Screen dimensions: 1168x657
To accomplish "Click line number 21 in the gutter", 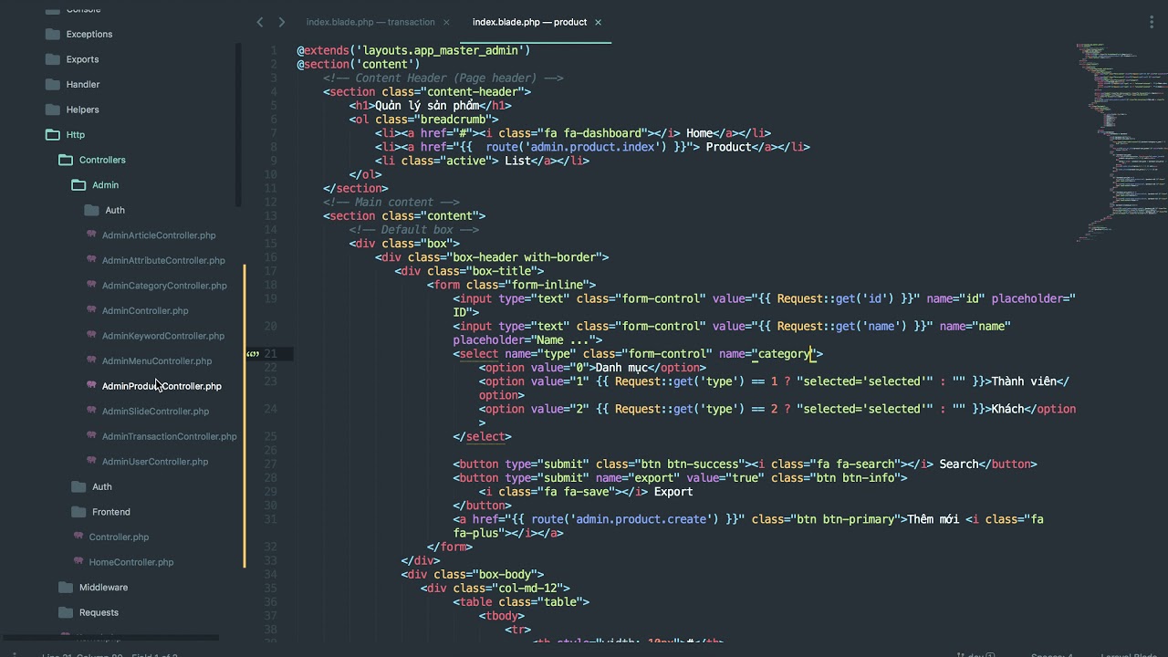I will pyautogui.click(x=271, y=354).
